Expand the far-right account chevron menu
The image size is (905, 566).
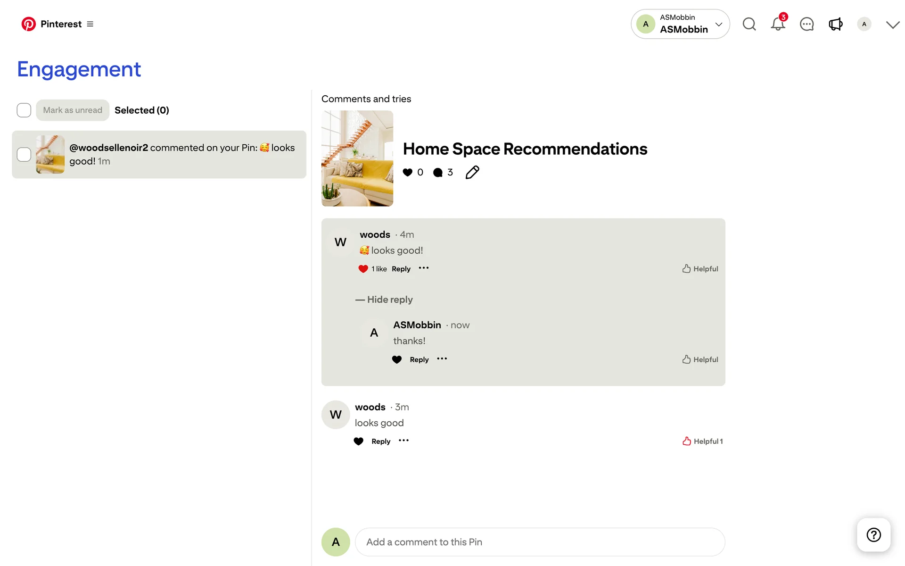(x=892, y=25)
